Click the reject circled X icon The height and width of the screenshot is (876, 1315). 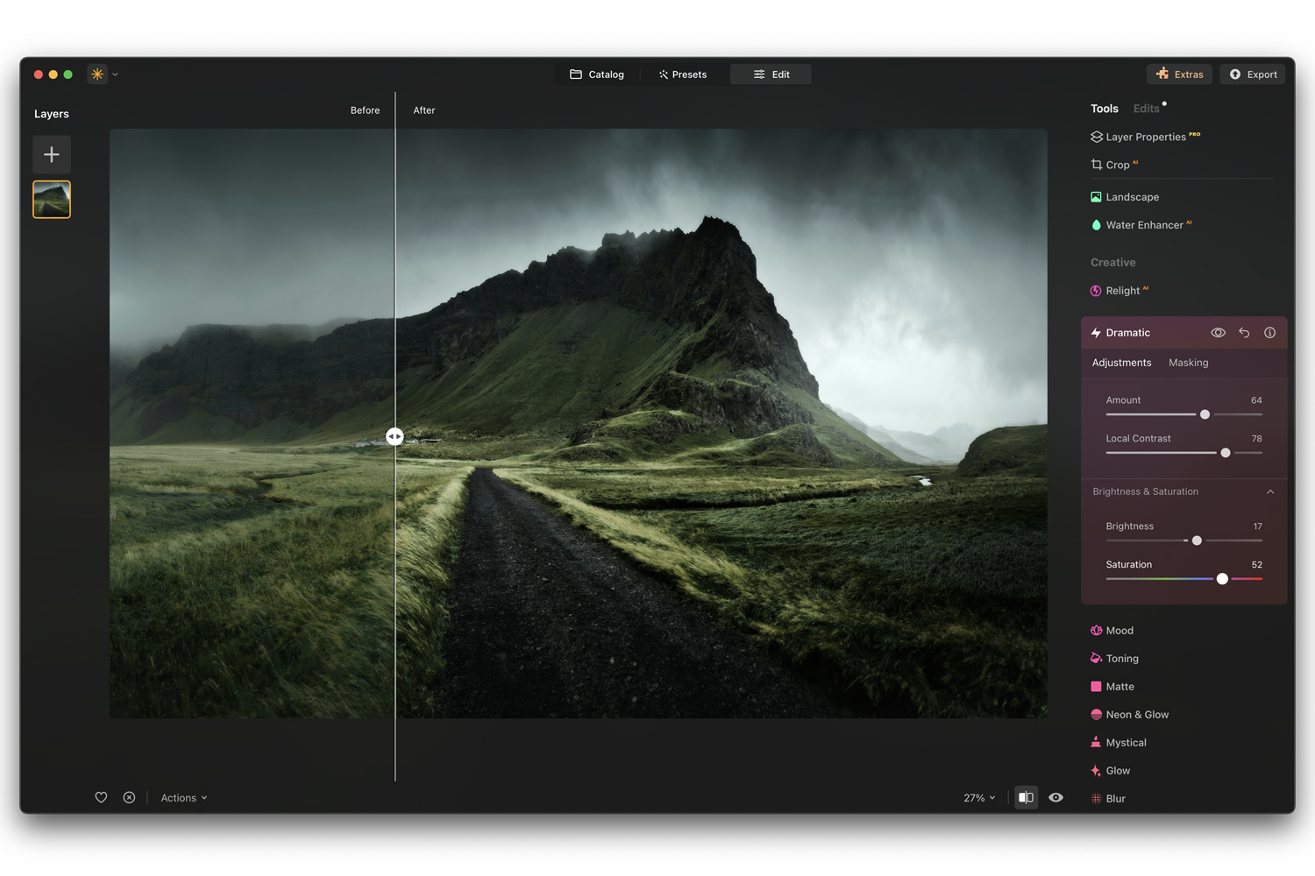tap(129, 797)
